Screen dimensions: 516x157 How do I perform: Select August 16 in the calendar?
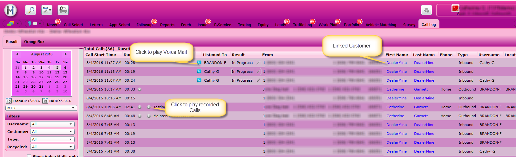coord(33,77)
